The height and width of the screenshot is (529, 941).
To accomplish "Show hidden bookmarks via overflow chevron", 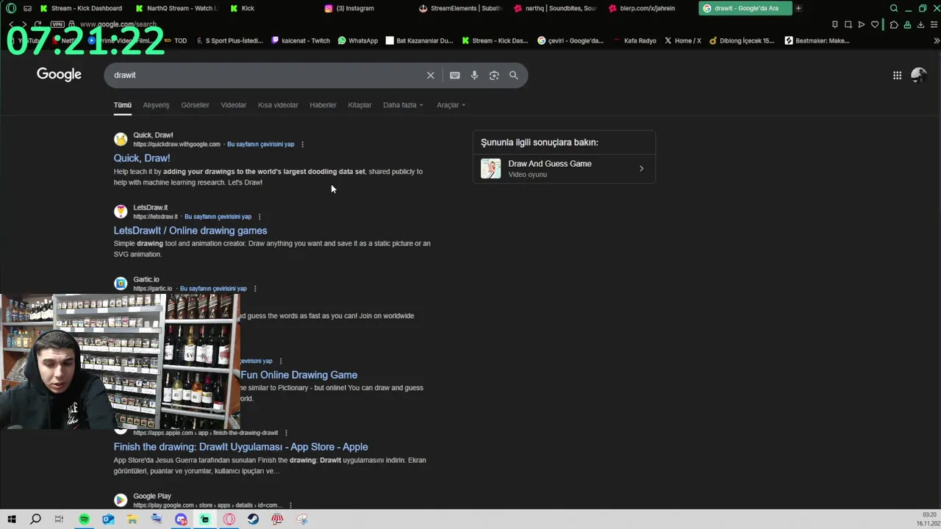I will (936, 41).
